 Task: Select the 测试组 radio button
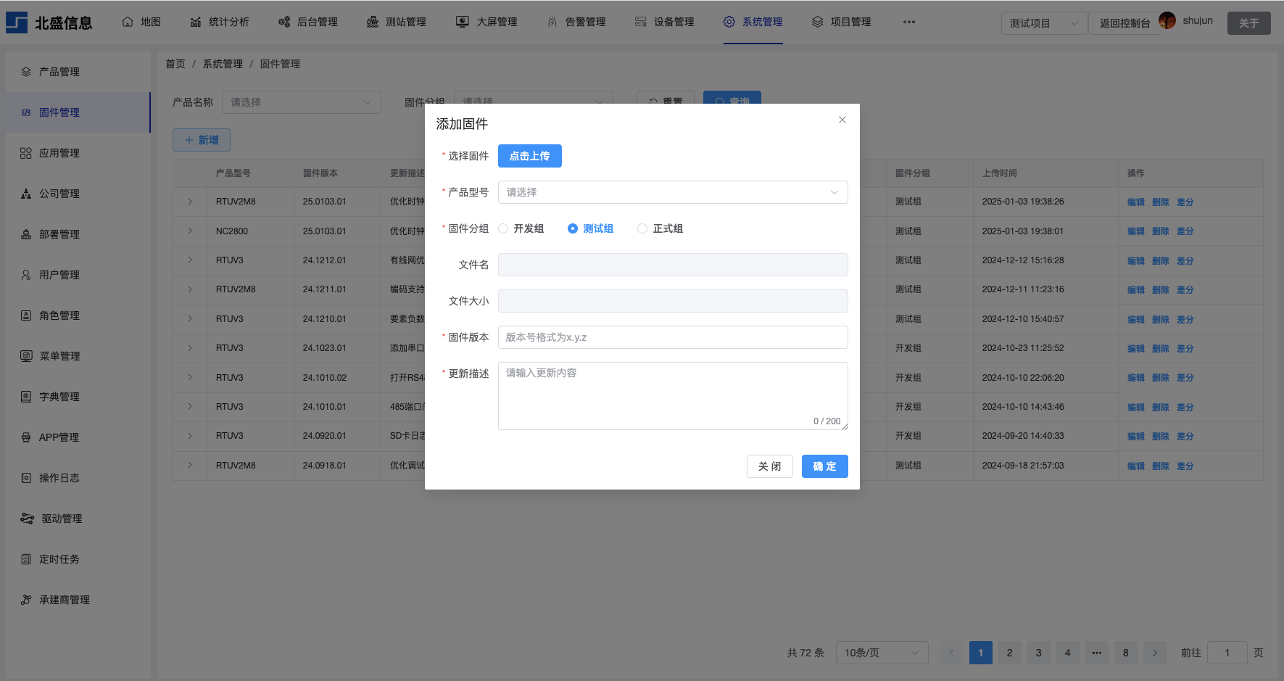tap(573, 228)
